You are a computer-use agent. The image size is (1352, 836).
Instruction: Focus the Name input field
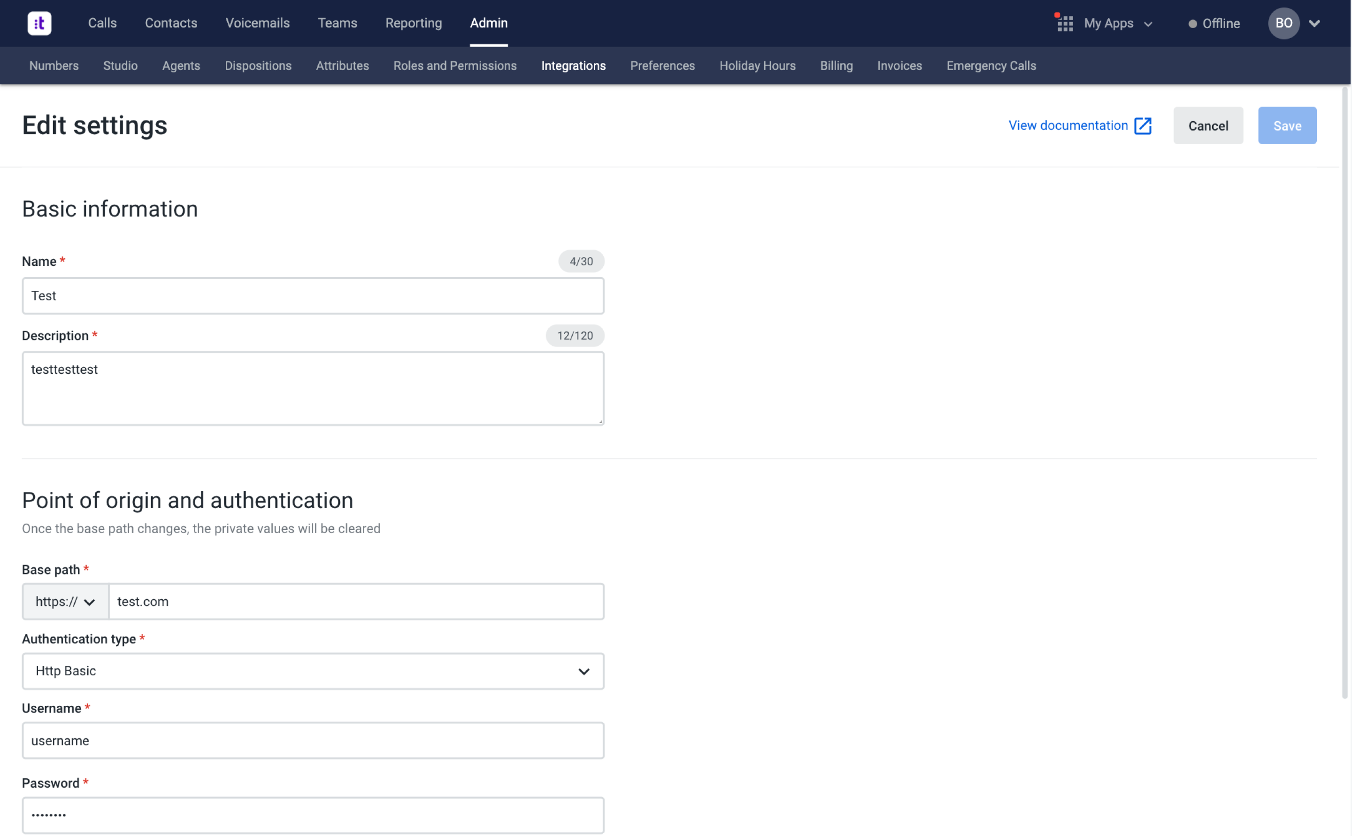click(x=313, y=296)
